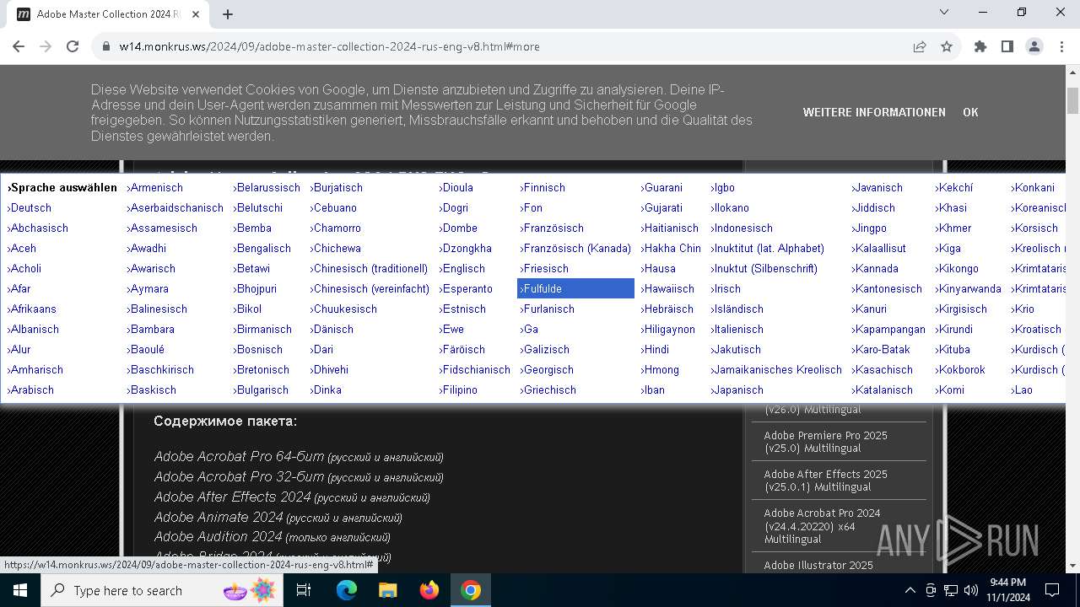
Task: Open the Chrome profile avatar
Action: (1034, 46)
